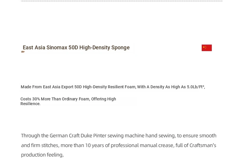Click the tiny brown icon below the heading

tap(23, 52)
